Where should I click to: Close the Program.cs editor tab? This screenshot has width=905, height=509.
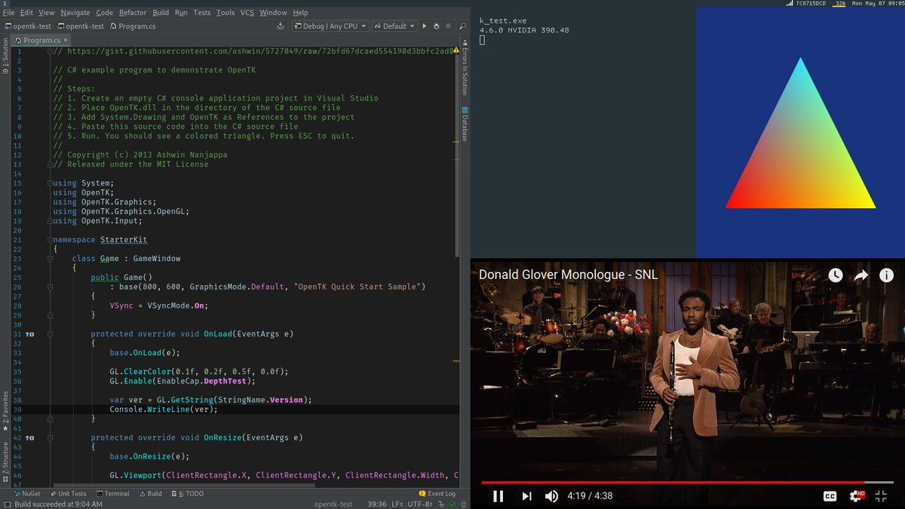(66, 40)
